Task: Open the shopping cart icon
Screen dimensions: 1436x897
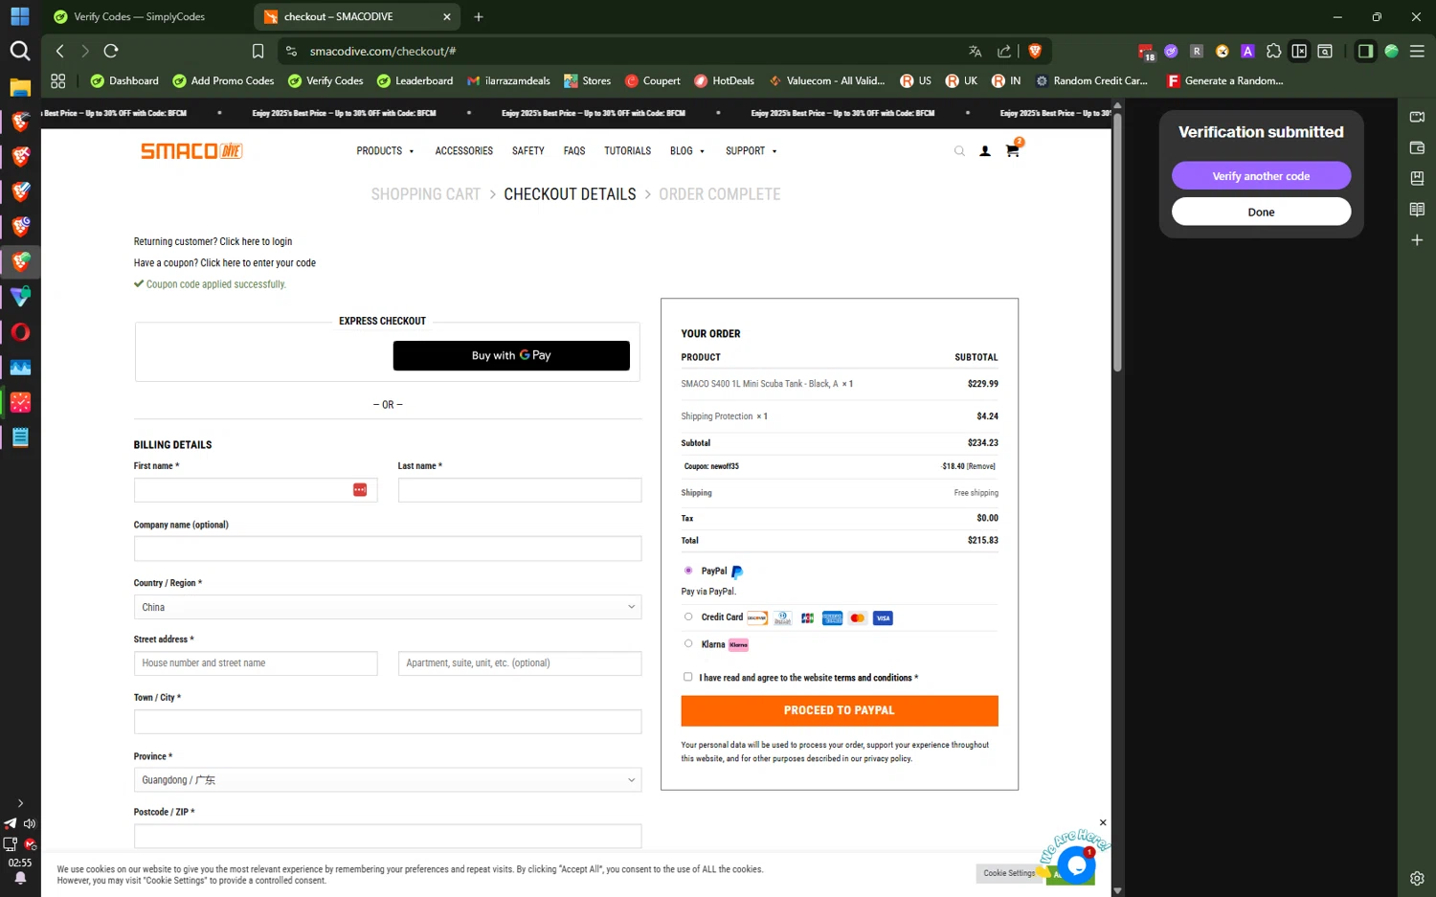Action: click(x=1012, y=150)
